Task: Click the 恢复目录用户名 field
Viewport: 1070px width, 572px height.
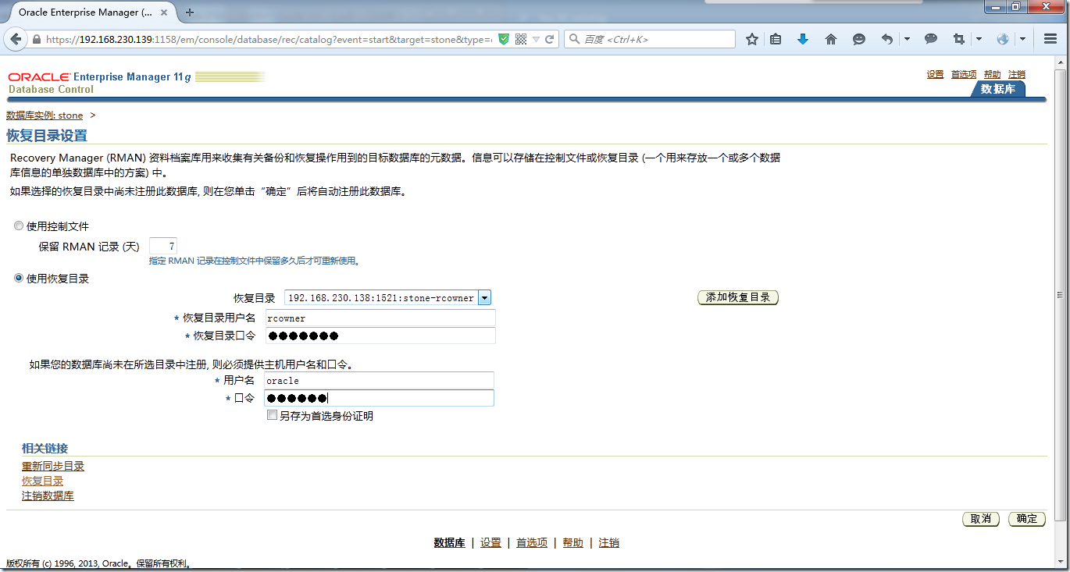Action: click(380, 318)
